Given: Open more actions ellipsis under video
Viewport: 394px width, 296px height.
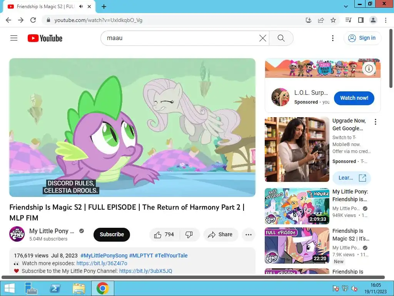Looking at the screenshot, I should tap(249, 235).
